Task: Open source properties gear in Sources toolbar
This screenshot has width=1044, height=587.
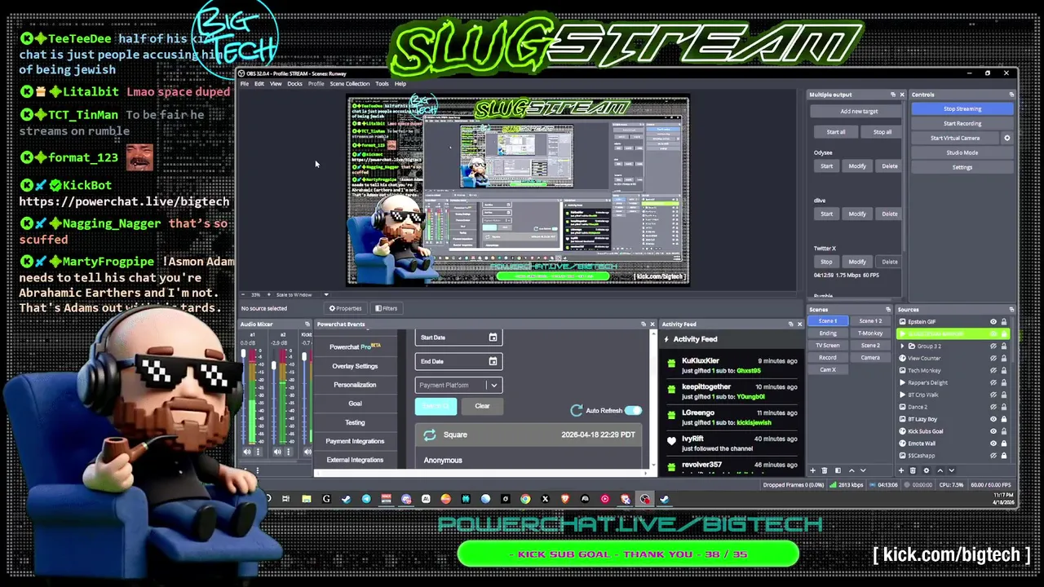Action: 926,470
